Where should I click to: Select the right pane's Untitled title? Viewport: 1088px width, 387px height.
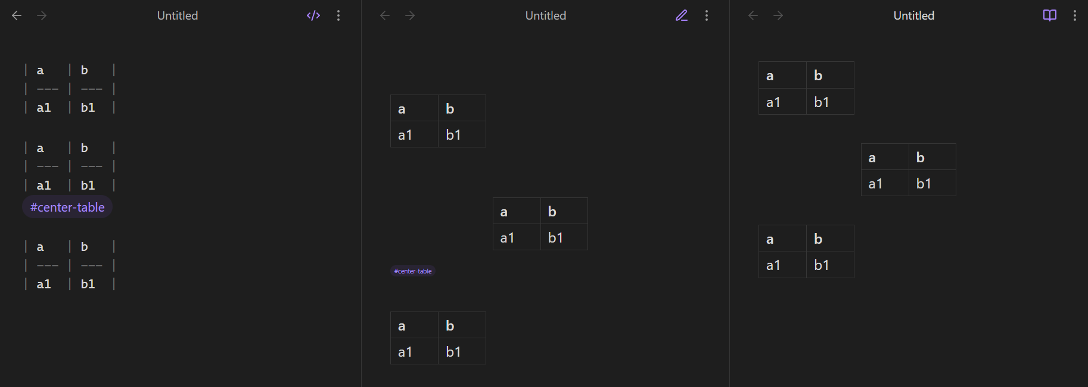coord(914,15)
